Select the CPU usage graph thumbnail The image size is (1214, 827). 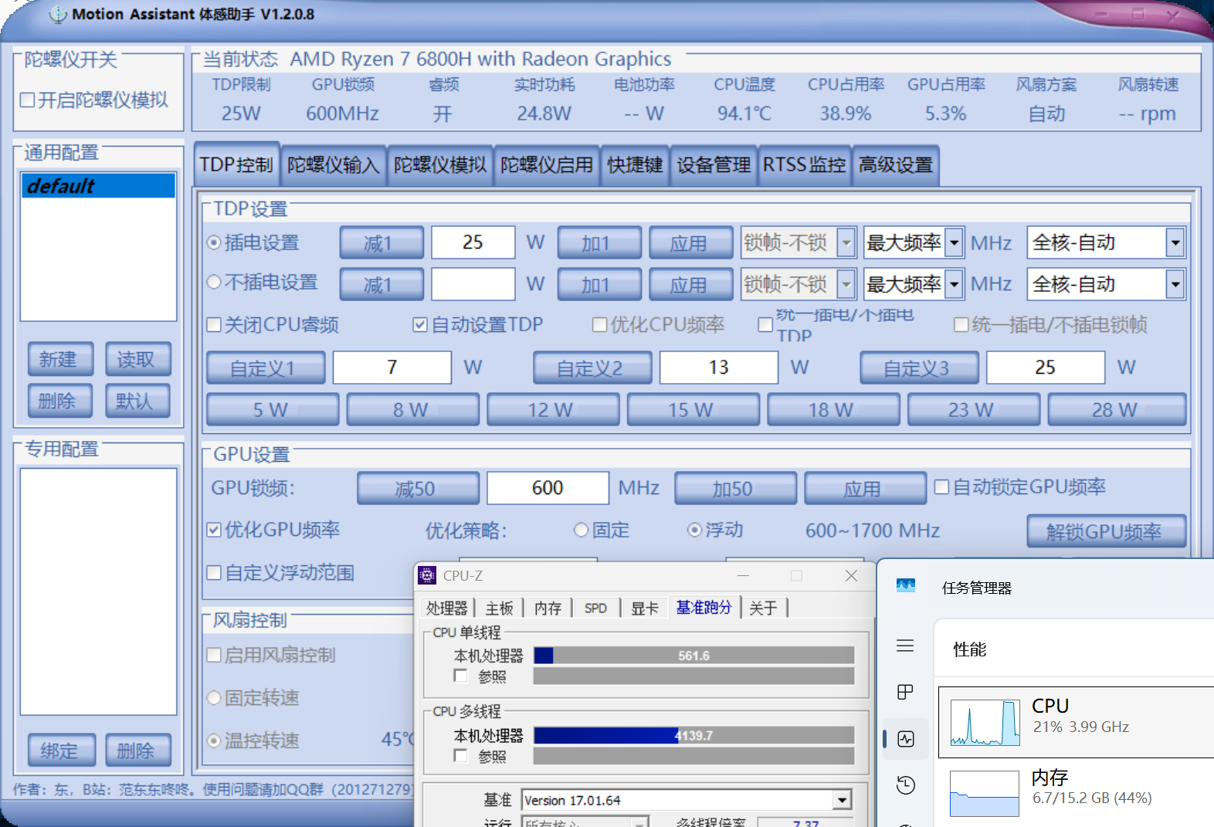point(985,722)
